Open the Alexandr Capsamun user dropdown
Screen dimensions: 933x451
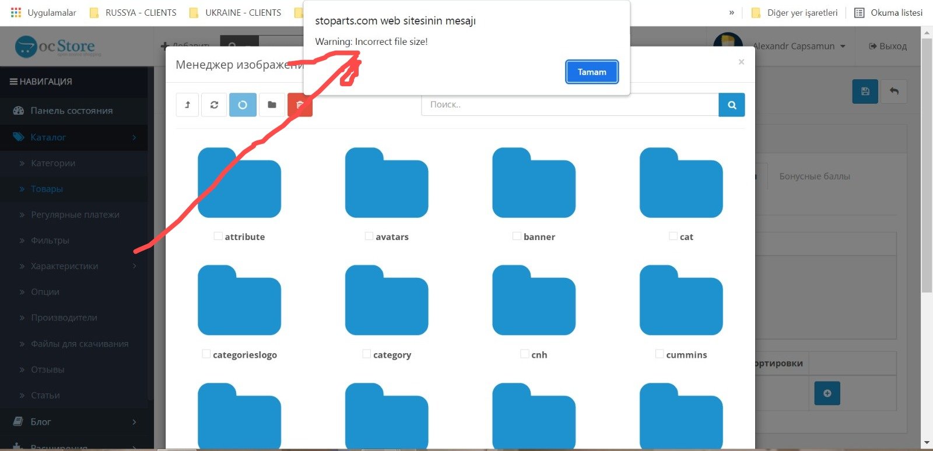tap(799, 46)
